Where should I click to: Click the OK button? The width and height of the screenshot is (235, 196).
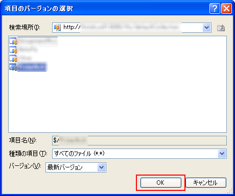pyautogui.click(x=161, y=183)
